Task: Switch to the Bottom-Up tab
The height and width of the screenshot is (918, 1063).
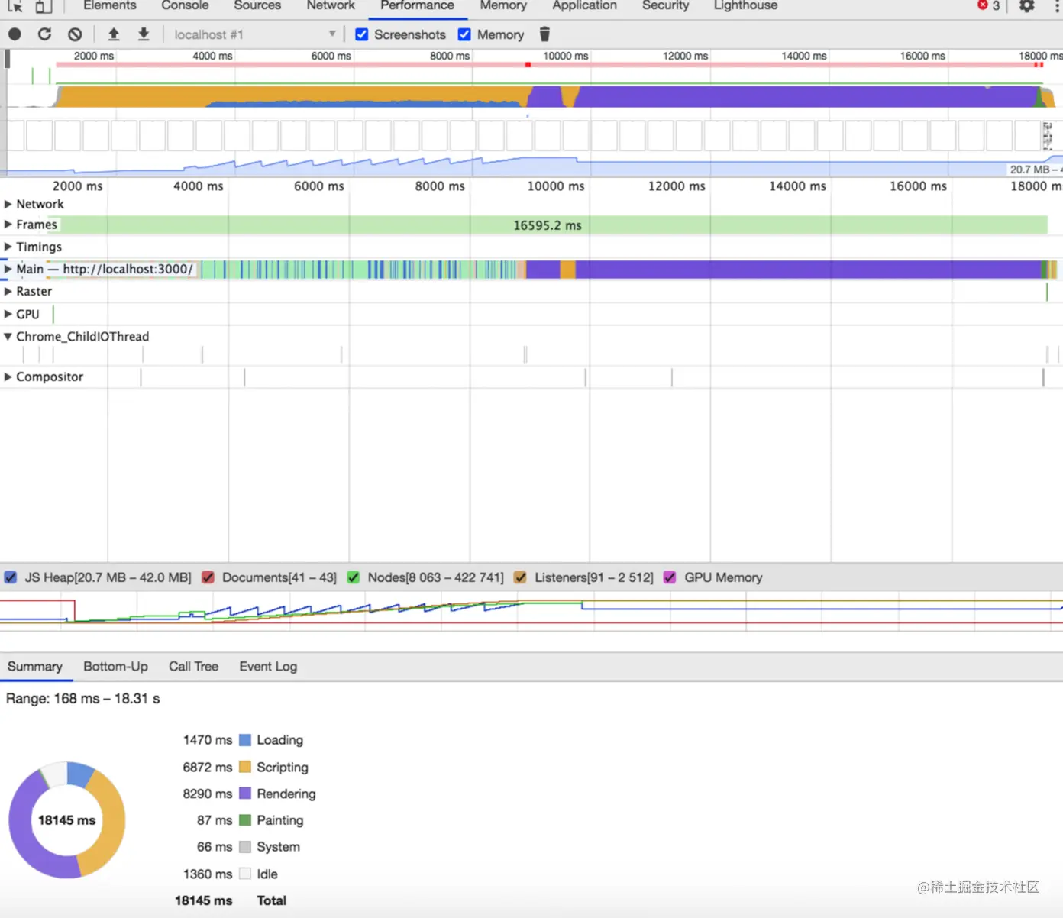Action: click(116, 666)
